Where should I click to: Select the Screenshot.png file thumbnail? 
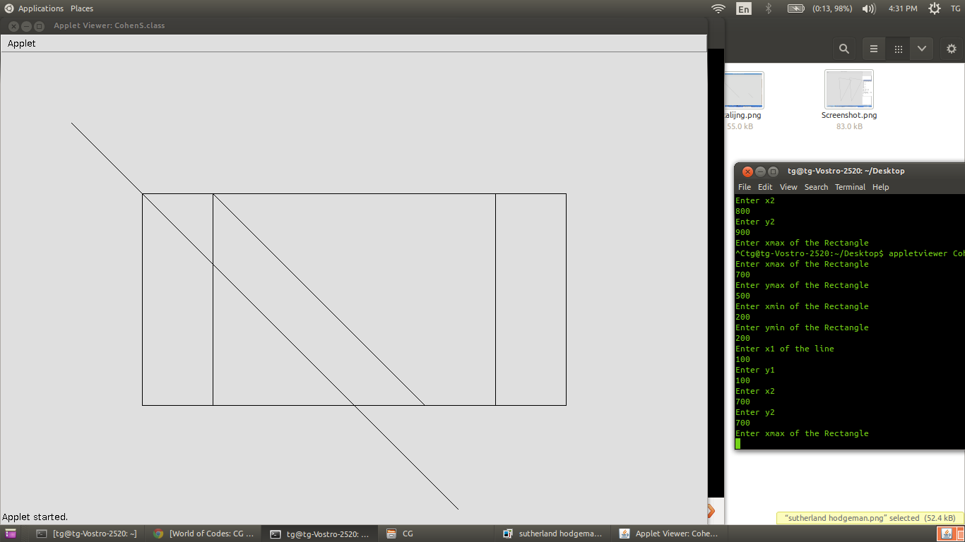849,89
